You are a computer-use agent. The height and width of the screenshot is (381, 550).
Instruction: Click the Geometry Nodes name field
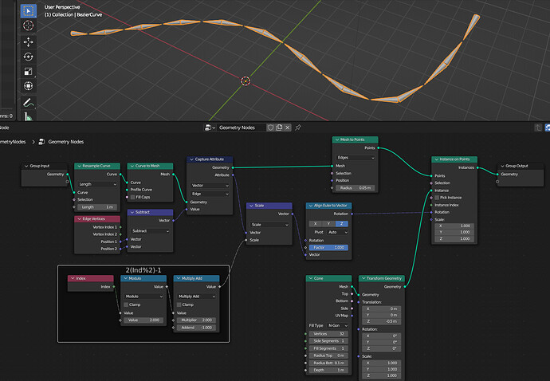(242, 128)
